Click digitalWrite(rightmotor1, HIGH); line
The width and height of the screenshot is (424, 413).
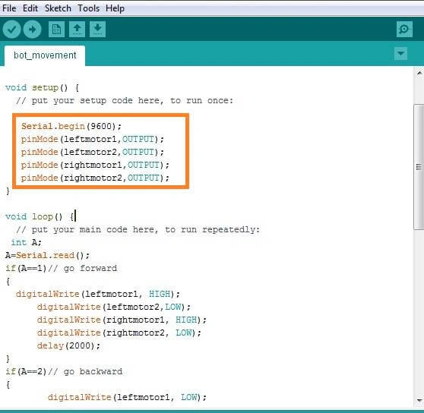[x=122, y=320]
